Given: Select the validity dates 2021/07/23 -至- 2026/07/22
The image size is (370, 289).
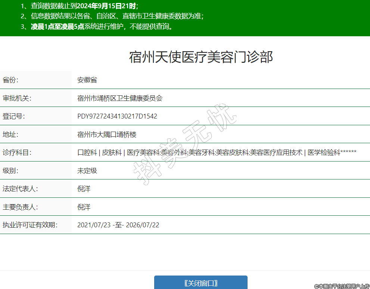Looking at the screenshot, I should pyautogui.click(x=118, y=225).
